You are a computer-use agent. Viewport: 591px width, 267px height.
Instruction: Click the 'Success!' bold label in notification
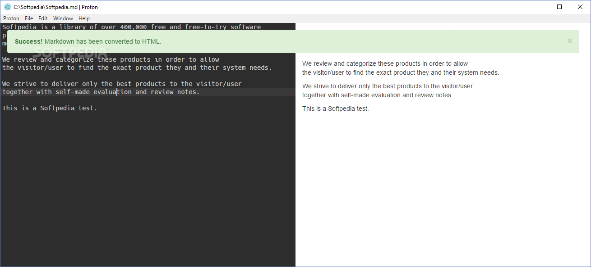coord(28,41)
